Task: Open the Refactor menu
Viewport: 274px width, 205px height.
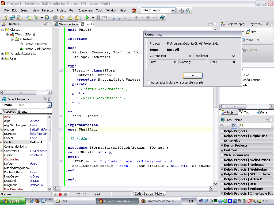Action: (48, 10)
